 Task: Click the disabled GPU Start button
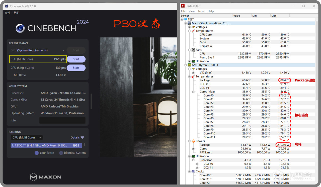[x=76, y=50]
